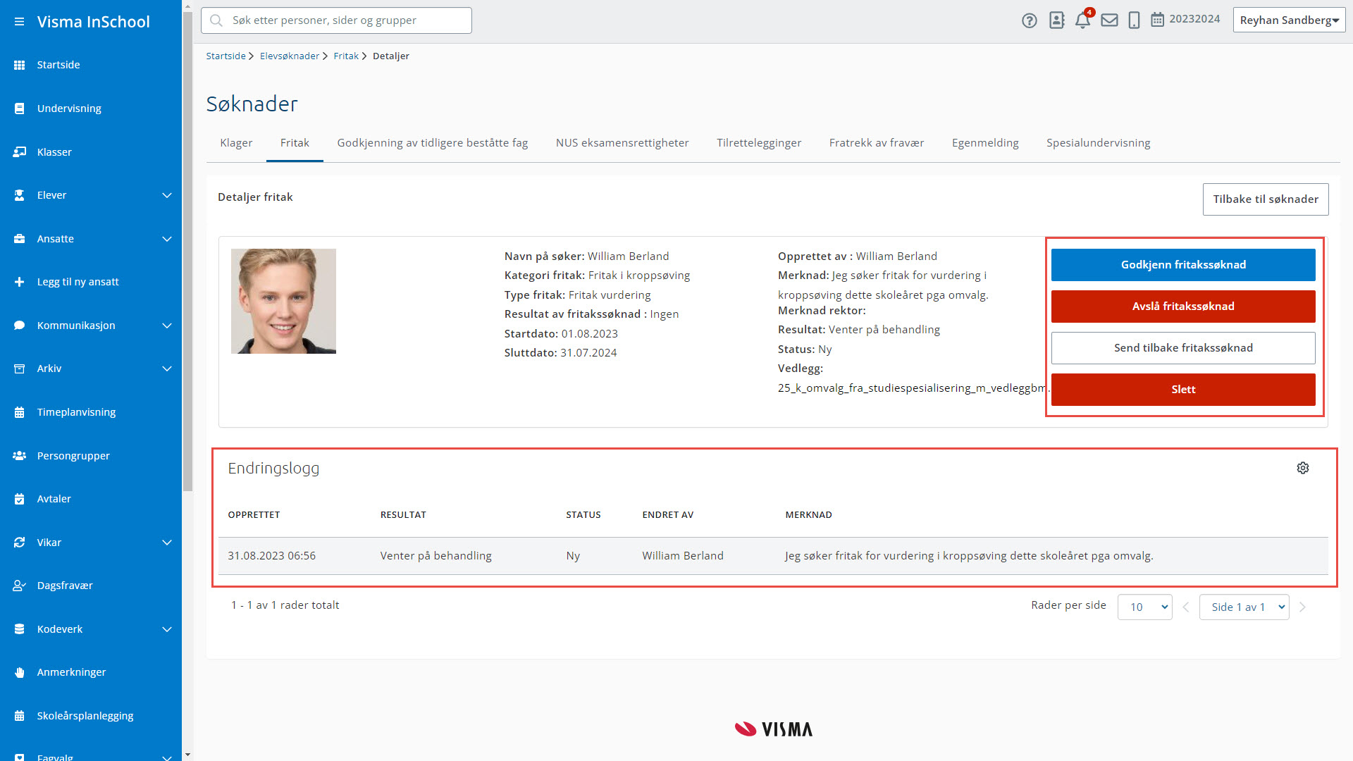1353x761 pixels.
Task: Open the help question mark icon
Action: click(1030, 20)
